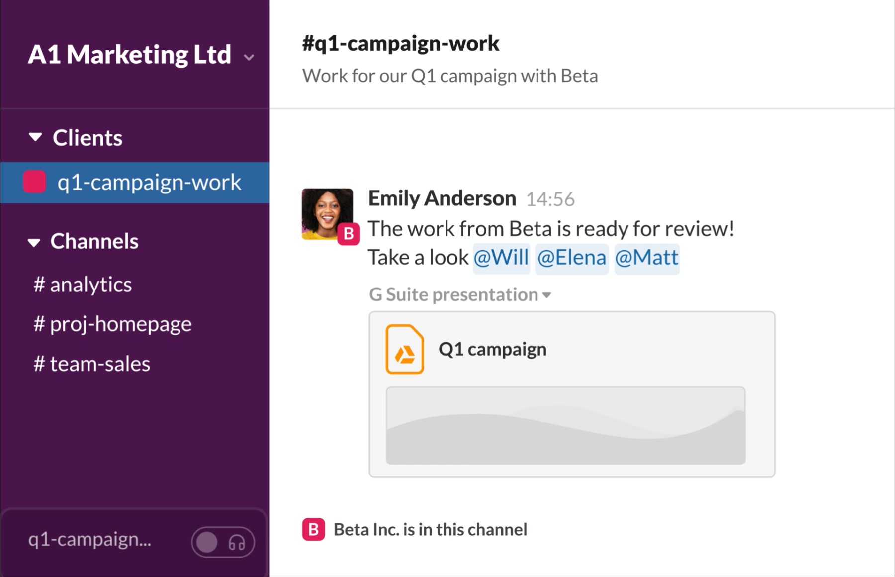Collapse the Channels section
Screen dimensions: 895x577
point(34,242)
